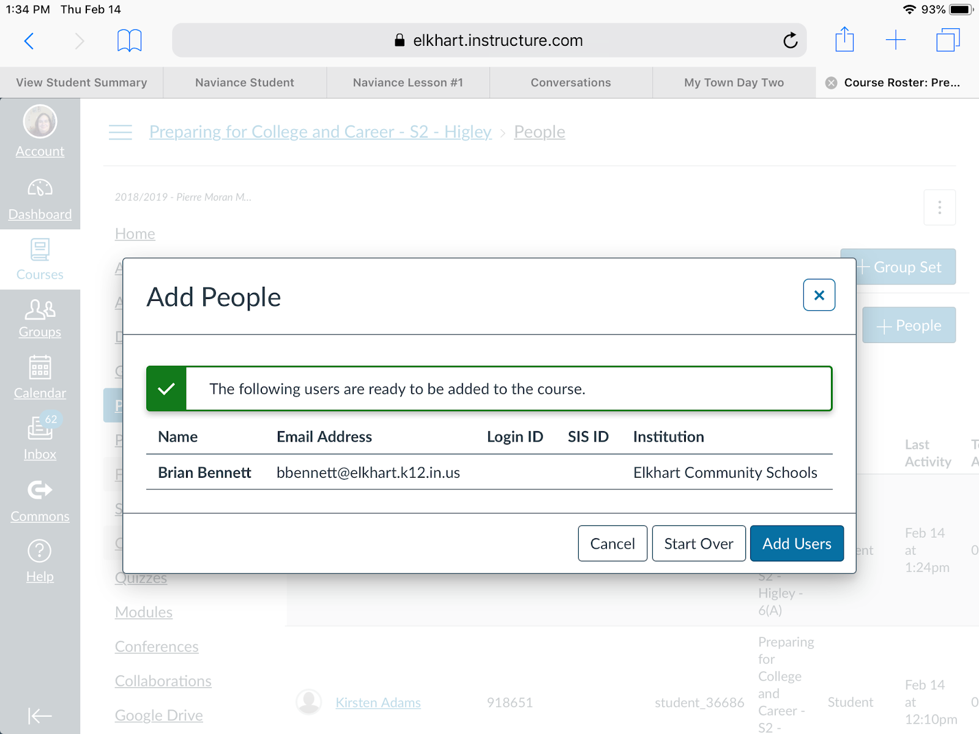Open the Calendar from the sidebar
979x734 pixels.
point(39,376)
